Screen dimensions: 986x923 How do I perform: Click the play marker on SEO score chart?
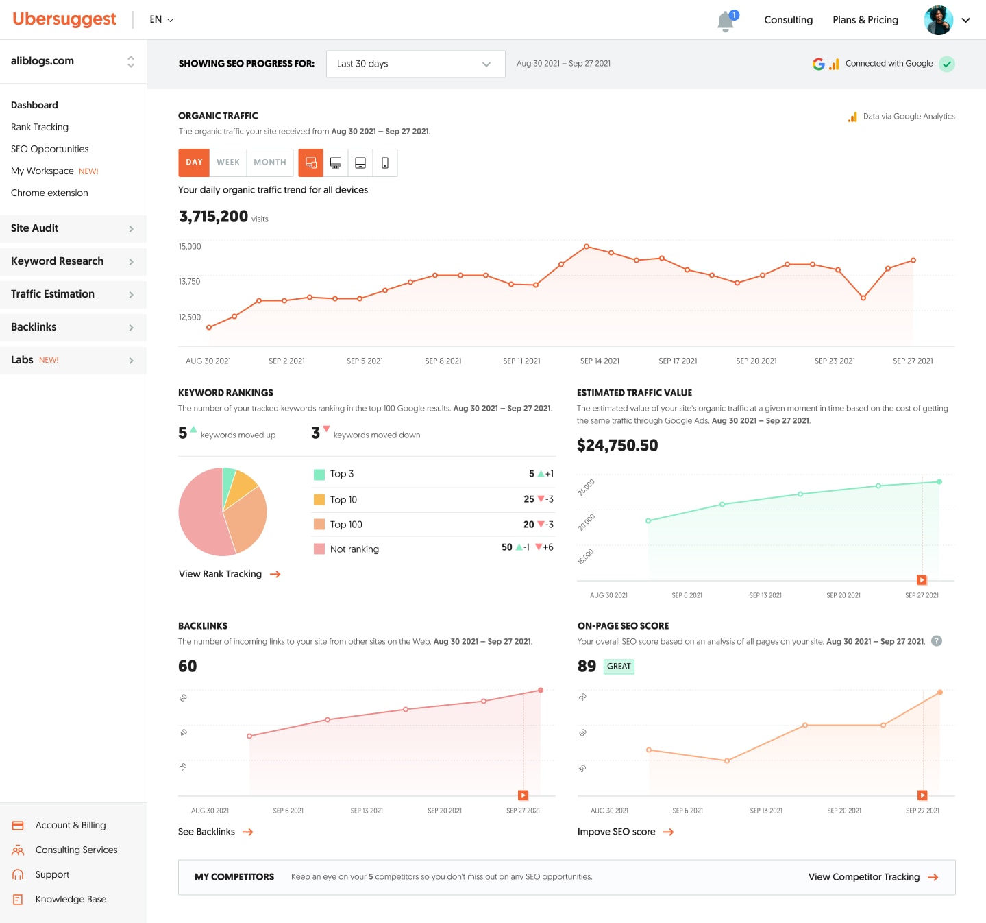[x=922, y=795]
